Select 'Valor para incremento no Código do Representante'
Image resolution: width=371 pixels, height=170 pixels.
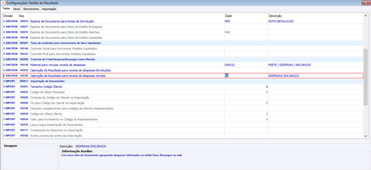pos(183,119)
